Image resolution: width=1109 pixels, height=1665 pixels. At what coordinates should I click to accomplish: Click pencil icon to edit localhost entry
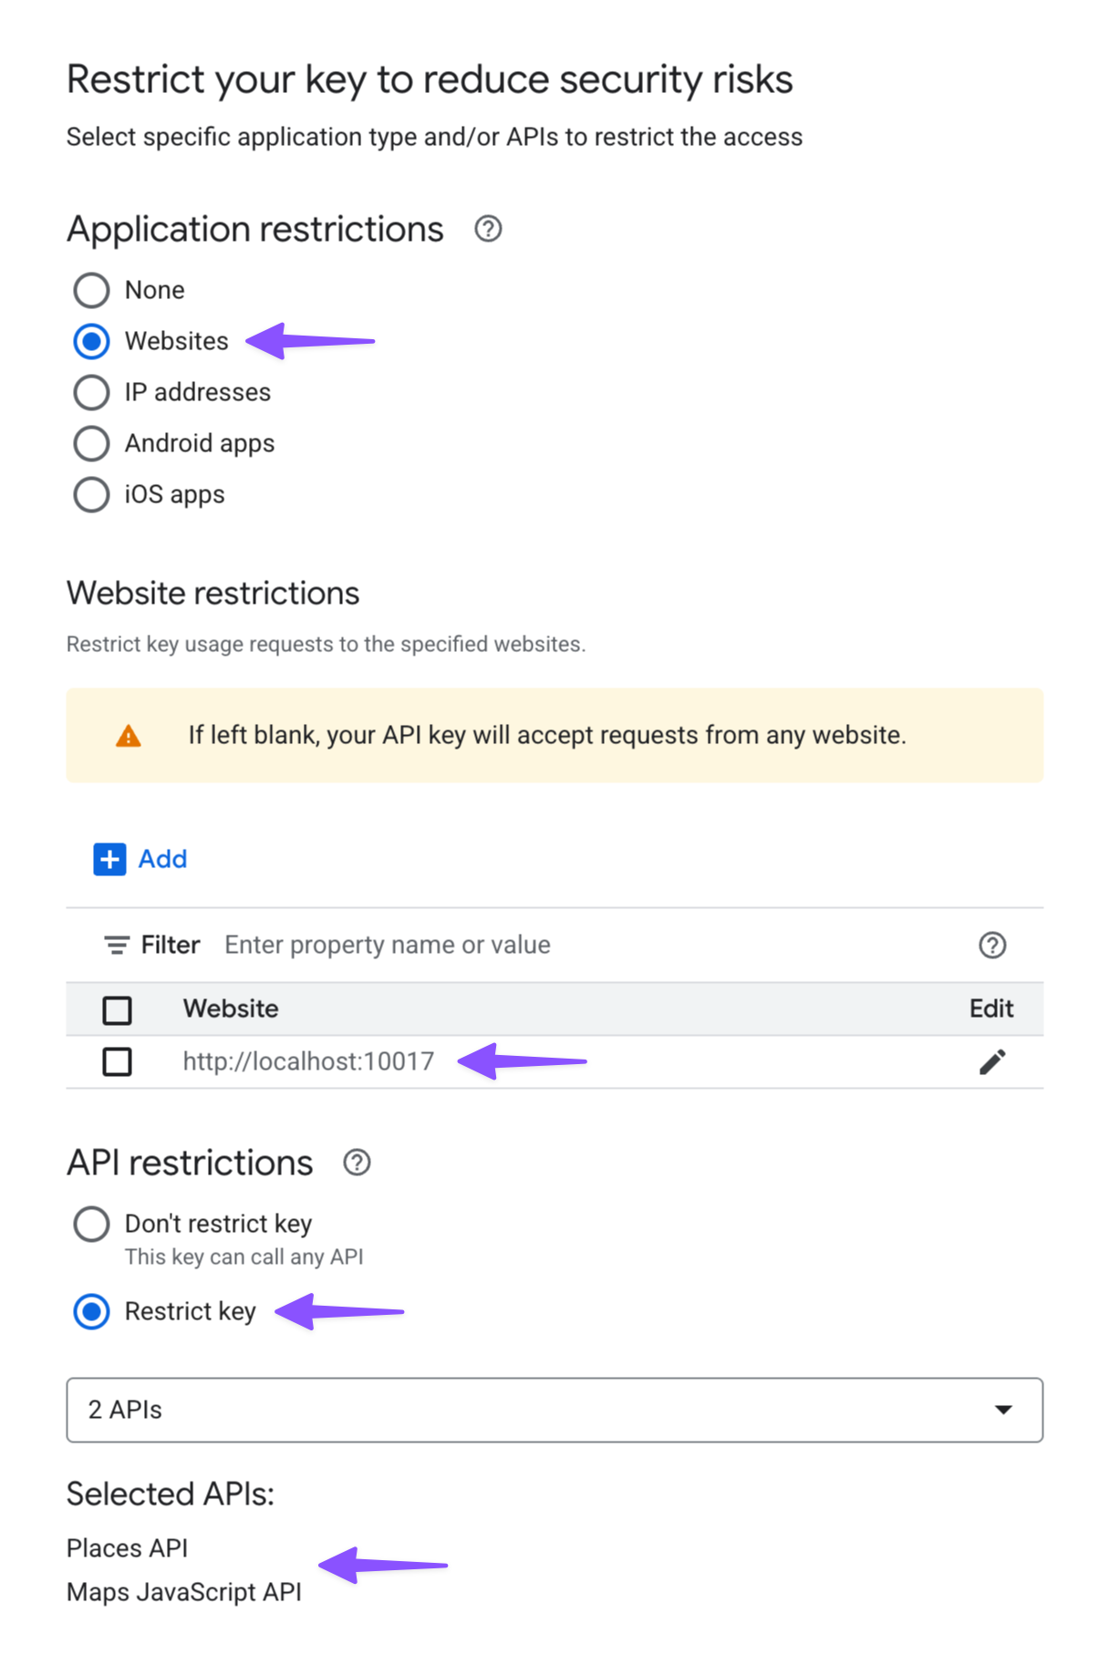pyautogui.click(x=991, y=1061)
